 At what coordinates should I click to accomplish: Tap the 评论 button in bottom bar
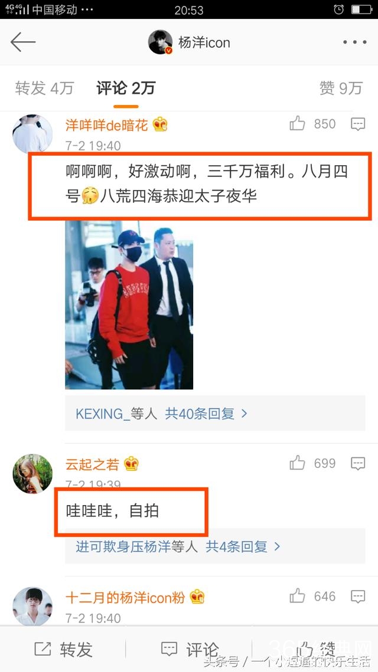(189, 650)
